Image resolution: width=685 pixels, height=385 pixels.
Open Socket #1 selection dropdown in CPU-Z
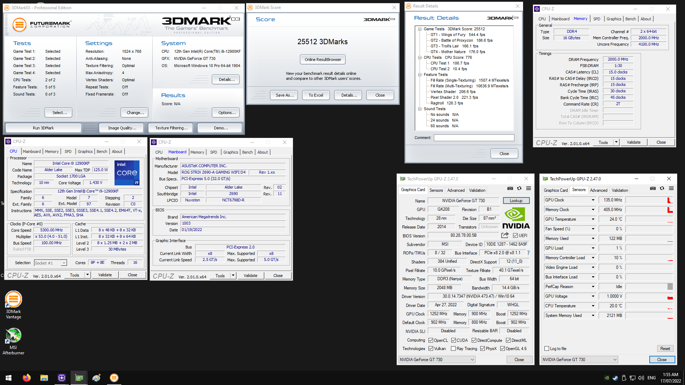pyautogui.click(x=50, y=263)
